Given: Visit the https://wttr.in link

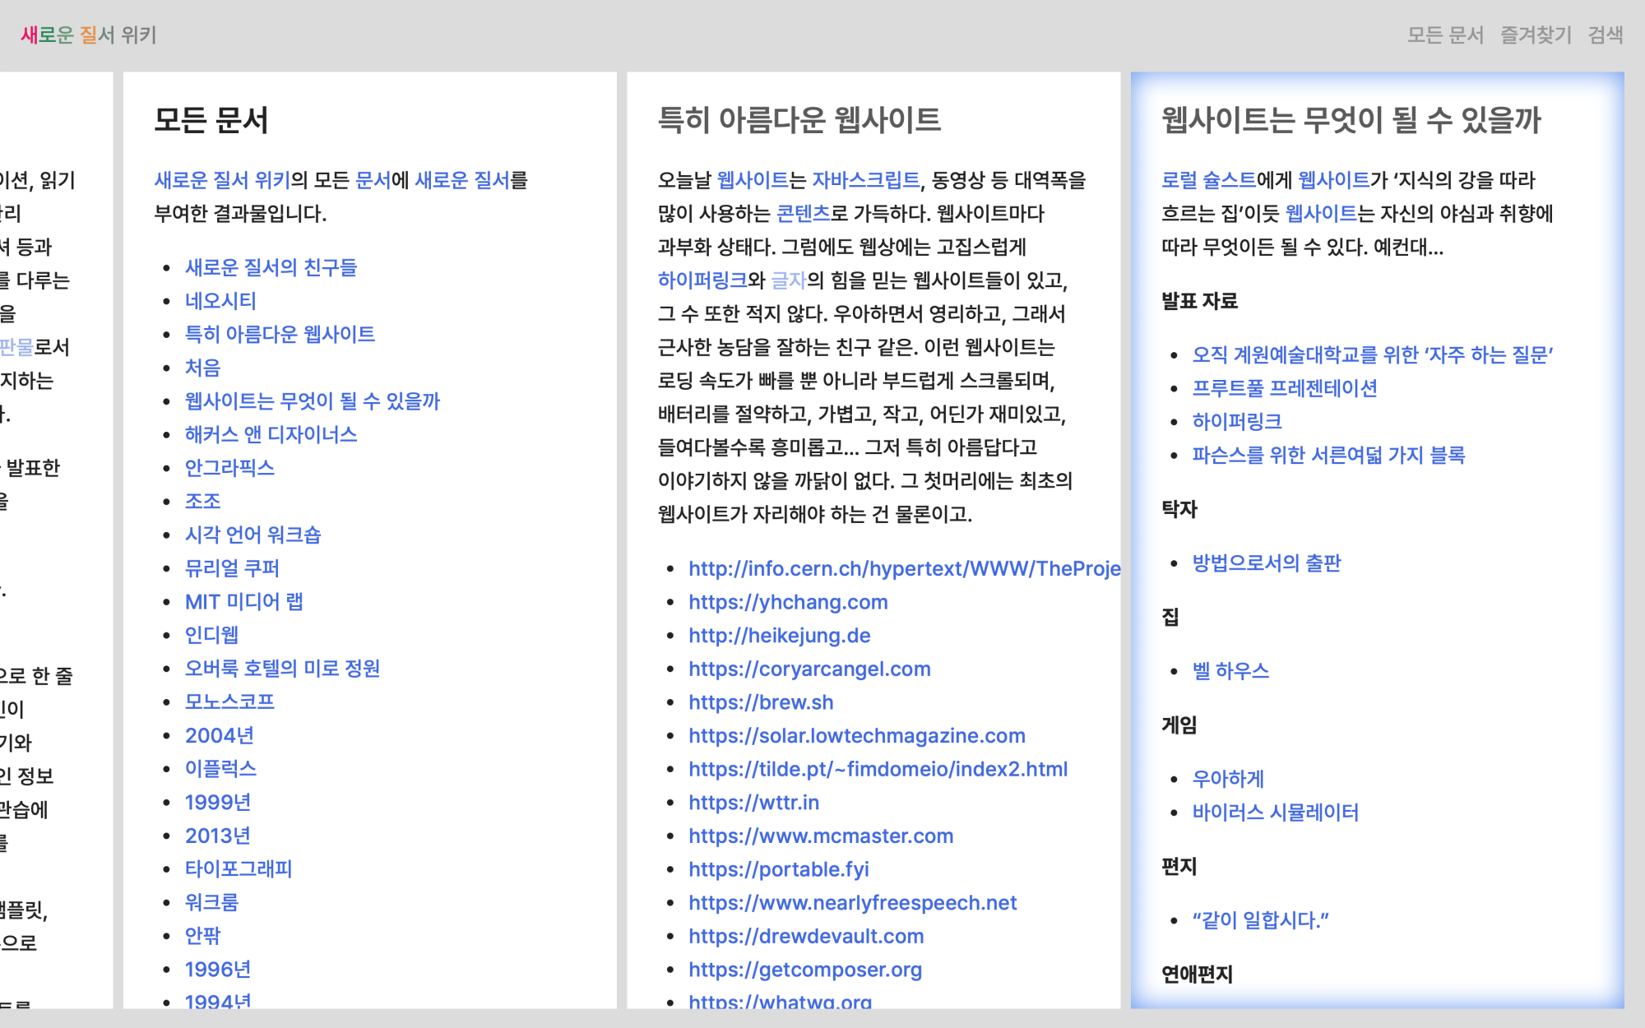Looking at the screenshot, I should coord(753,802).
